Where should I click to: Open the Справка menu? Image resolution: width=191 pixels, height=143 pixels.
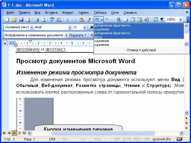tap(130, 13)
